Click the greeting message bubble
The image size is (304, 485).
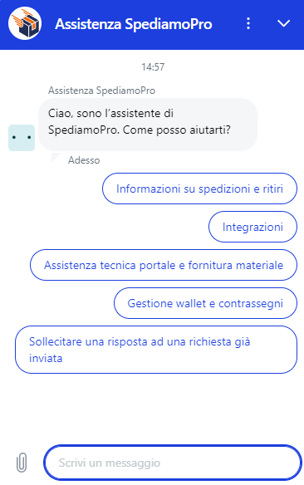pos(148,125)
